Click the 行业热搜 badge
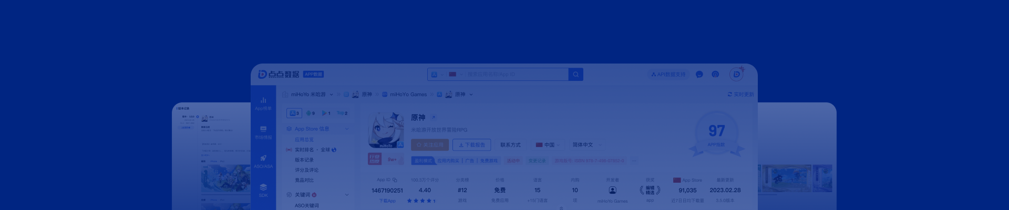Screen dimensions: 1009x210 tap(374, 159)
